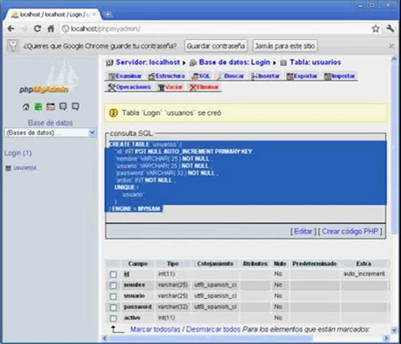The image size is (401, 344).
Task: Click the Editar link
Action: (x=303, y=231)
